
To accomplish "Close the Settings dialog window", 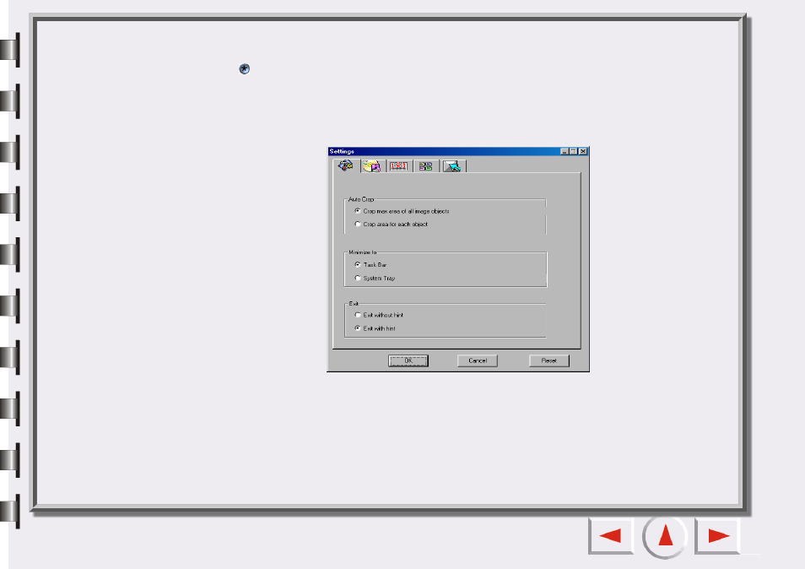I will [x=583, y=151].
